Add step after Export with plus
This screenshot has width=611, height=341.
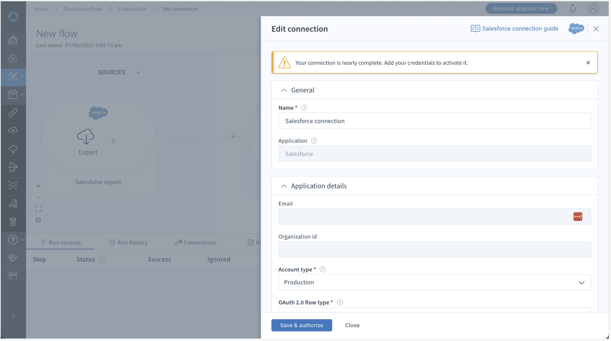point(113,141)
